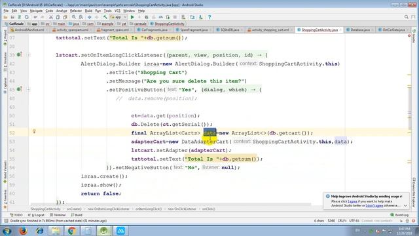This screenshot has width=419, height=236.
Task: Click the Build Variants tool window sidebar
Action: point(5,171)
